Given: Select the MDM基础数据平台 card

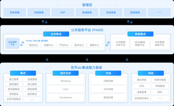Looking at the screenshot, I should [x=140, y=43].
